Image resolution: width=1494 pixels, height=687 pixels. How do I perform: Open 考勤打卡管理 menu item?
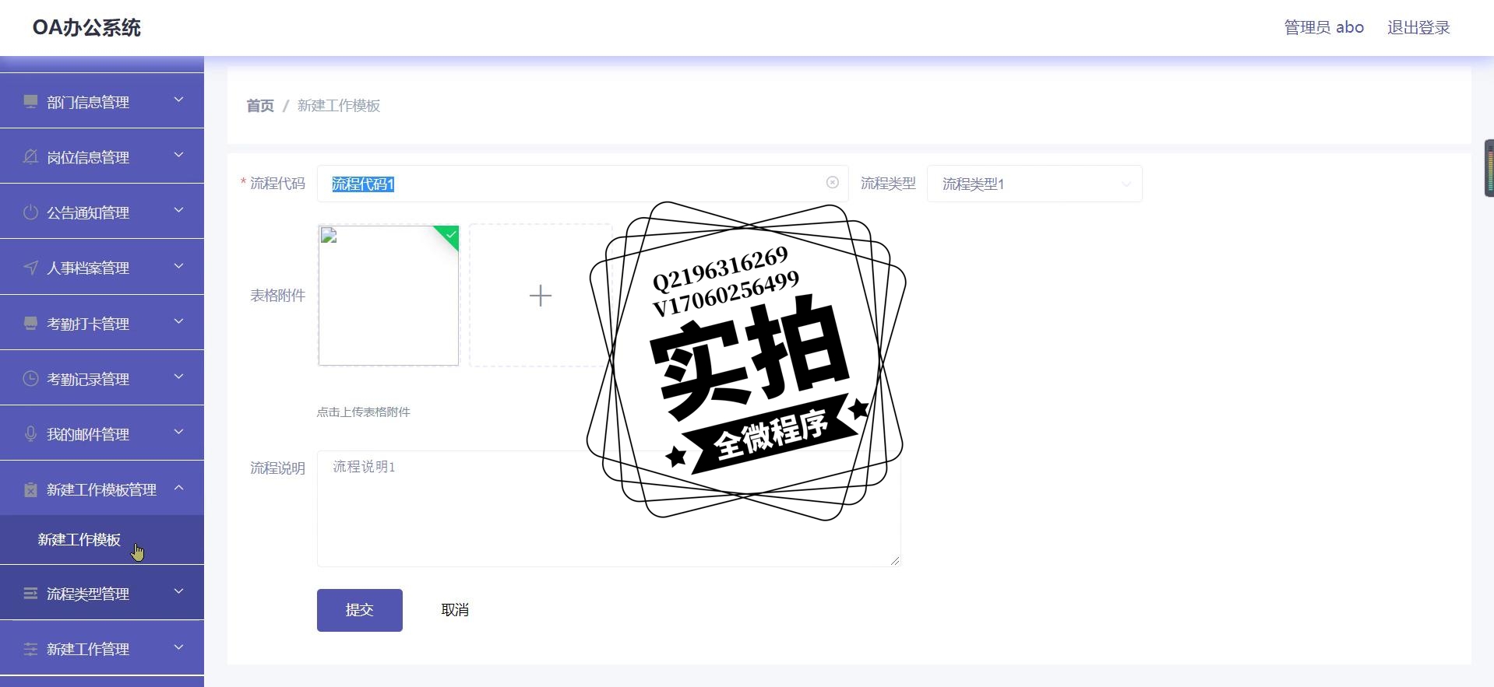[x=102, y=323]
